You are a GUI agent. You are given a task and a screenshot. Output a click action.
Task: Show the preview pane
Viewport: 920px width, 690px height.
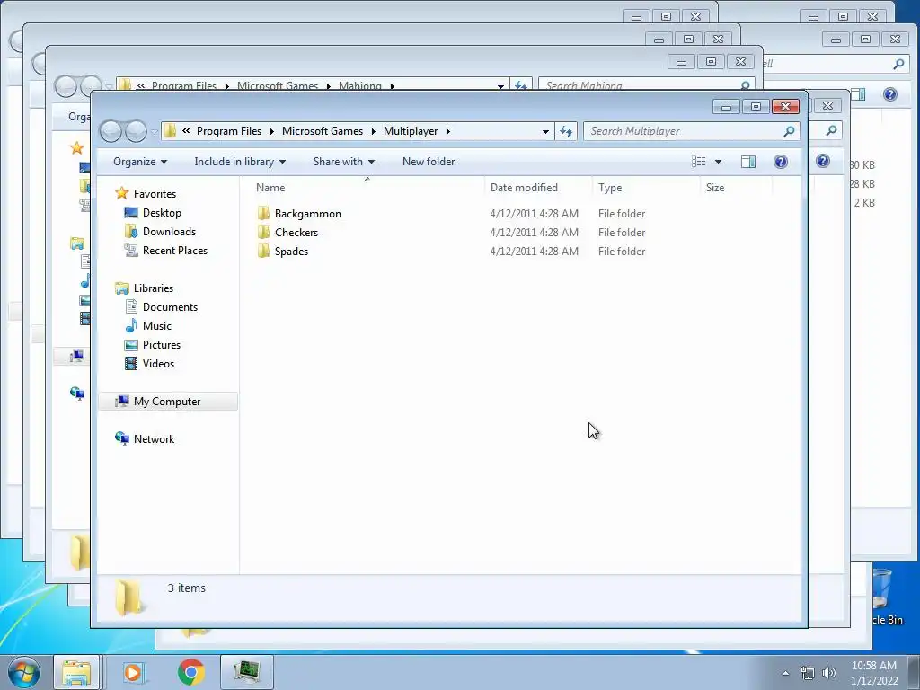pyautogui.click(x=748, y=162)
